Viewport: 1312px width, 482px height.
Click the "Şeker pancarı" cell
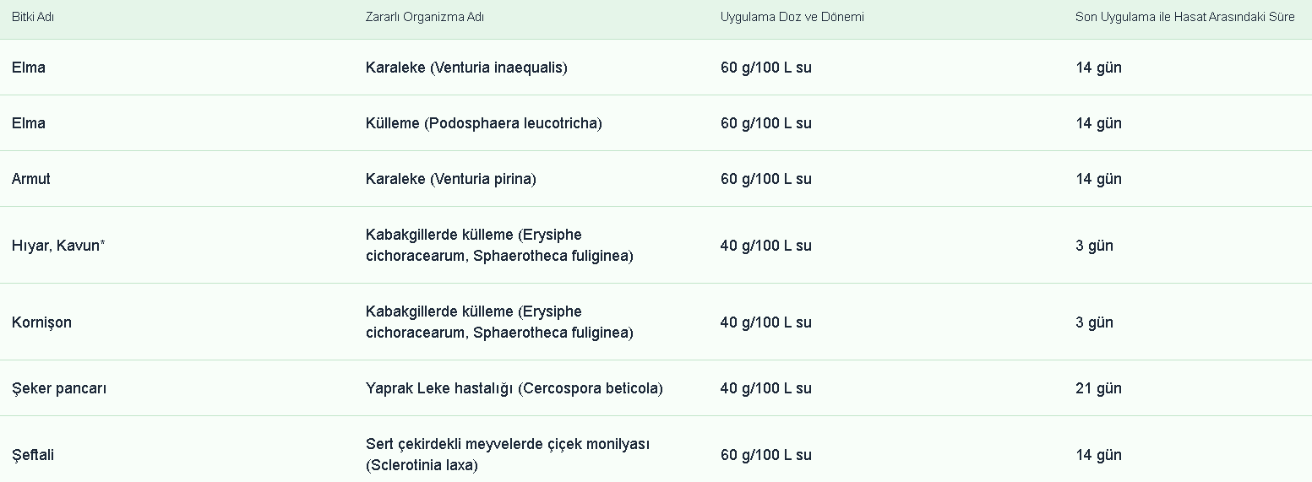pyautogui.click(x=59, y=388)
